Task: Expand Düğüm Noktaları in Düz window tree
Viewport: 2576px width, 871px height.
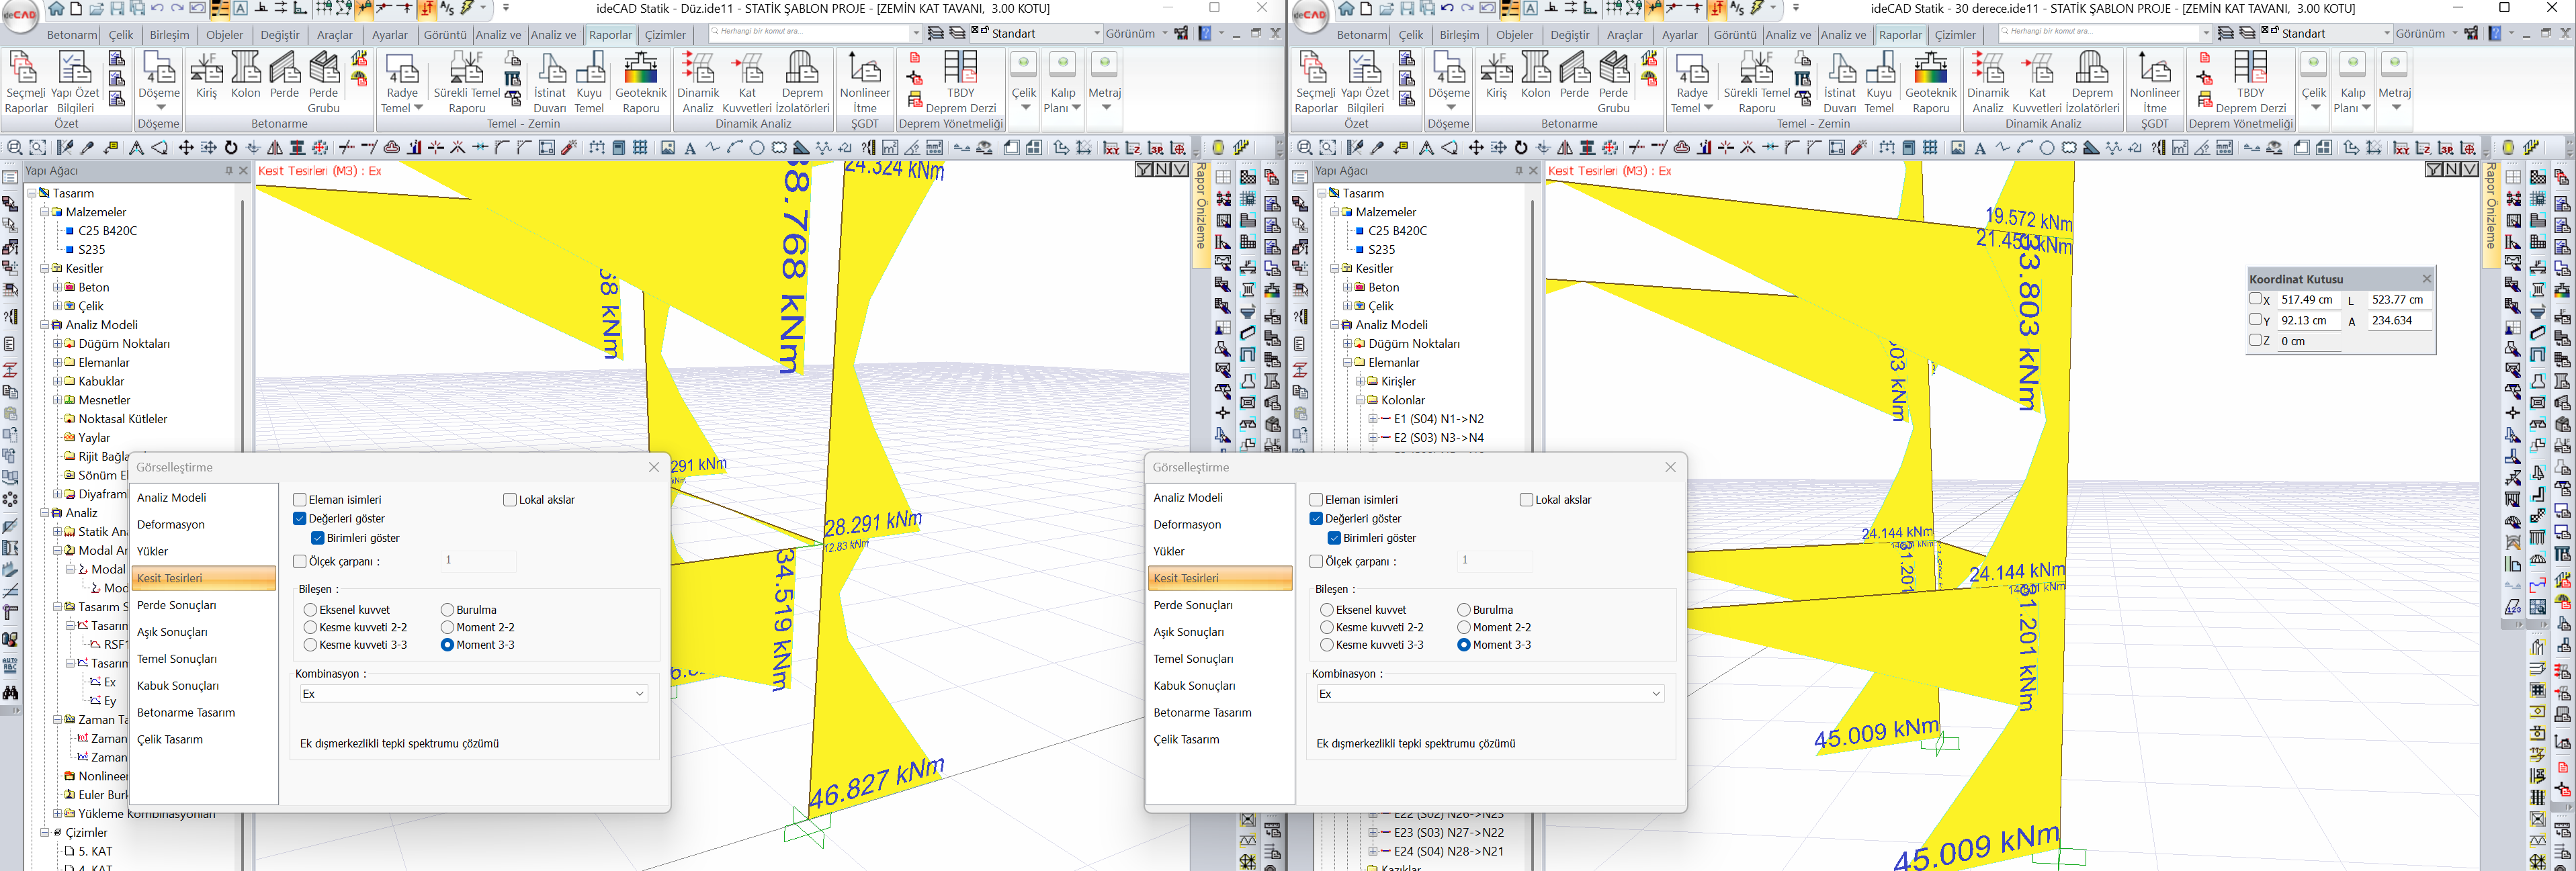Action: click(x=58, y=344)
